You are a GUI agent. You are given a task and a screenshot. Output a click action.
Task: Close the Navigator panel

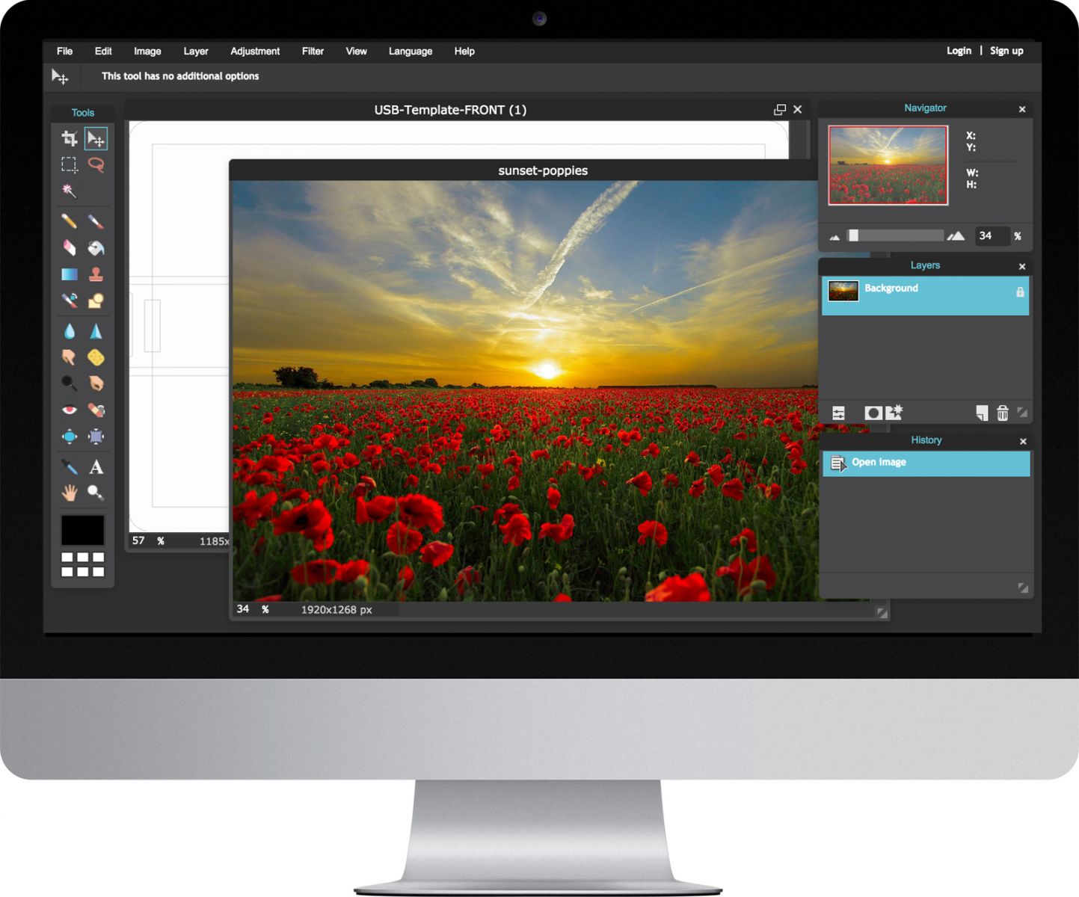[1022, 109]
